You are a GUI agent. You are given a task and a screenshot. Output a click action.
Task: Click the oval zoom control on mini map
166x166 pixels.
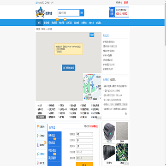coord(86,90)
